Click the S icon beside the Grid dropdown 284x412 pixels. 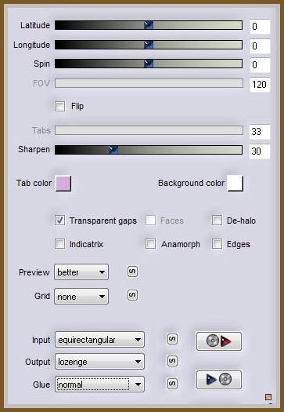(x=132, y=295)
